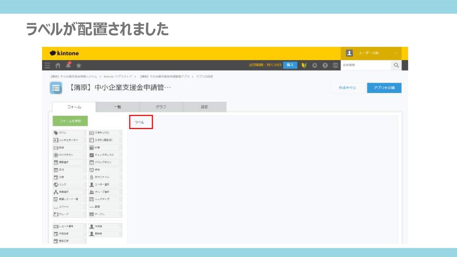Select the ラベル field in the palette

69,133
